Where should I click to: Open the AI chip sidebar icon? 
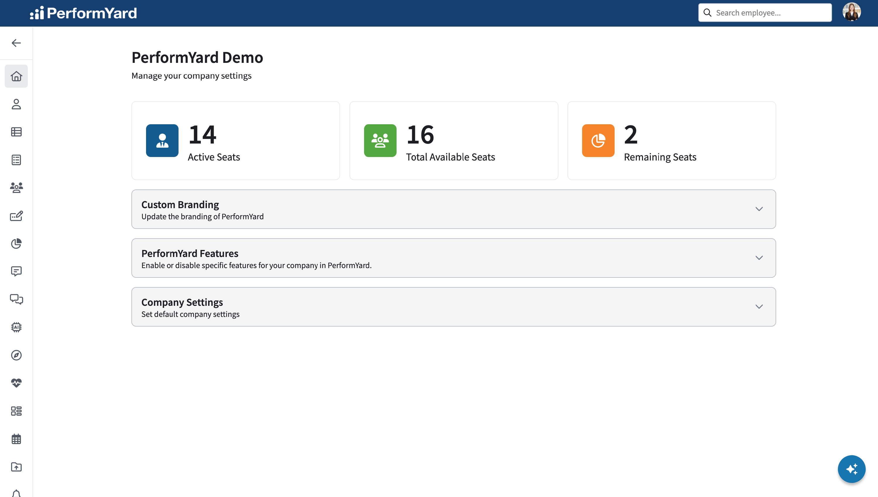point(16,327)
